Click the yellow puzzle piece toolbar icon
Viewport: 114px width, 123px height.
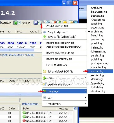(x=65, y=22)
